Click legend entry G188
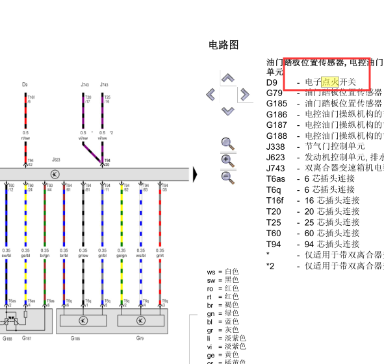Image resolution: width=384 pixels, height=364 pixels. 325,136
